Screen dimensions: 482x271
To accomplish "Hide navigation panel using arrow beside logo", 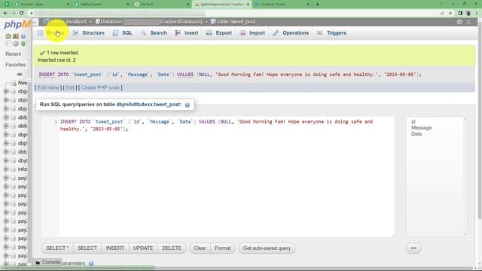I will pos(35,22).
